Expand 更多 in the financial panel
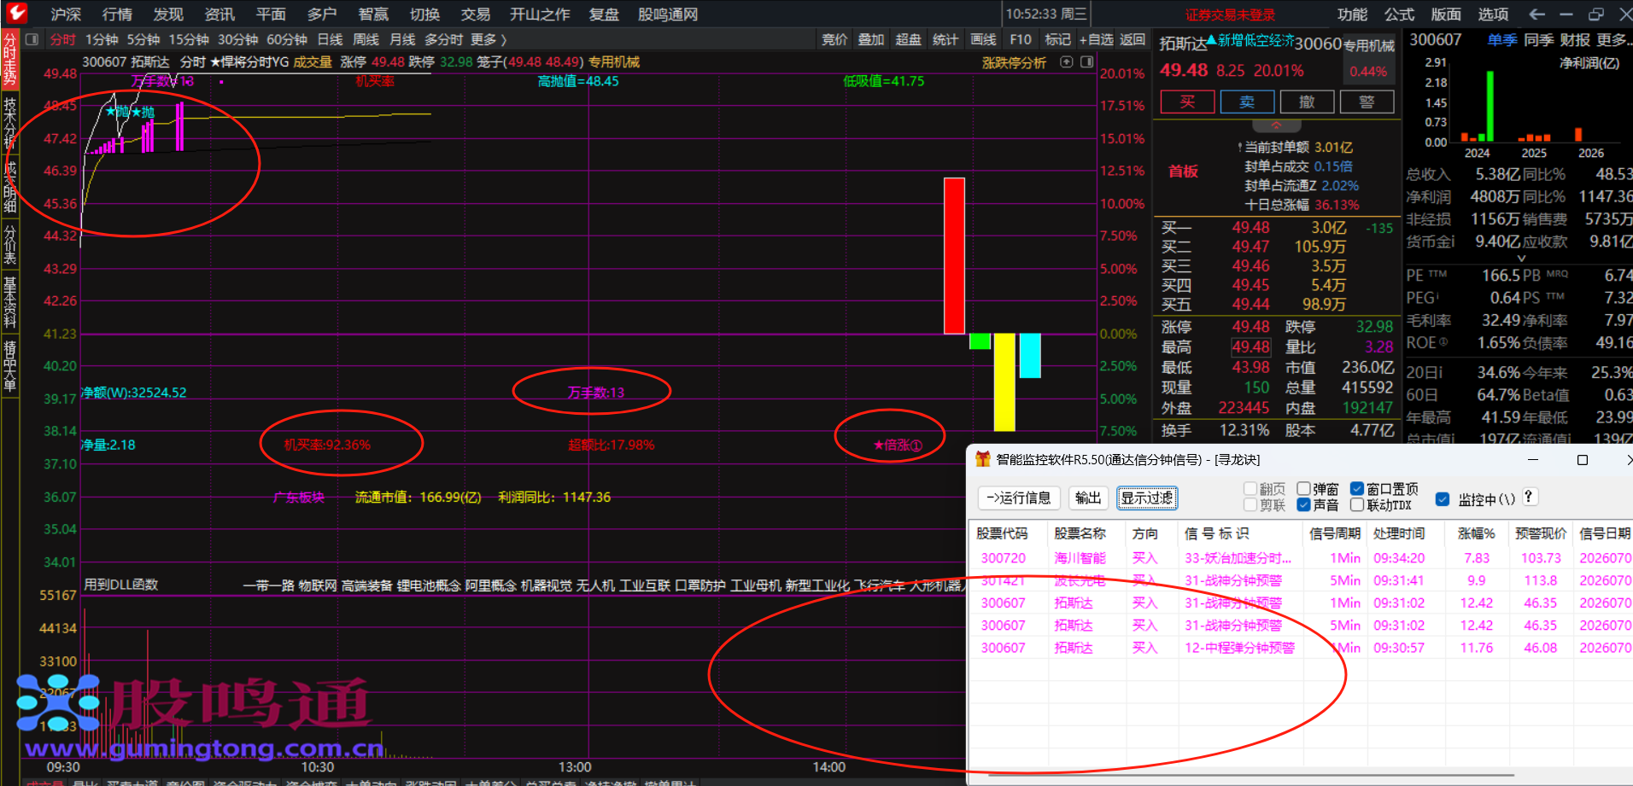This screenshot has width=1633, height=786. coord(1614,39)
